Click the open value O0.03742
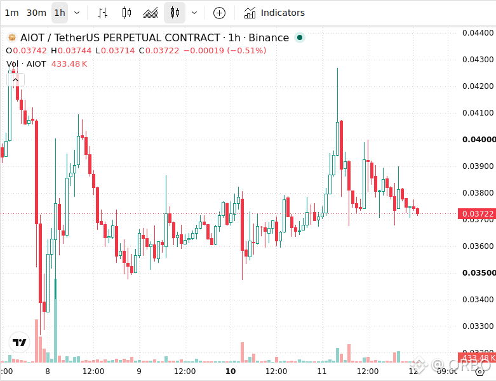The width and height of the screenshot is (496, 381). tap(26, 51)
